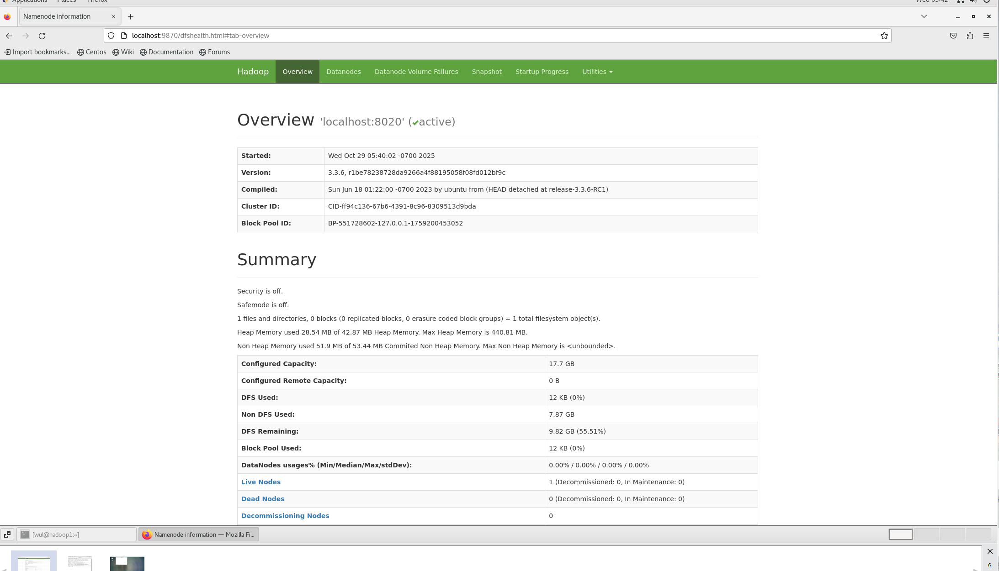Viewport: 999px width, 571px height.
Task: Reload the Namenode information page
Action: click(x=42, y=36)
